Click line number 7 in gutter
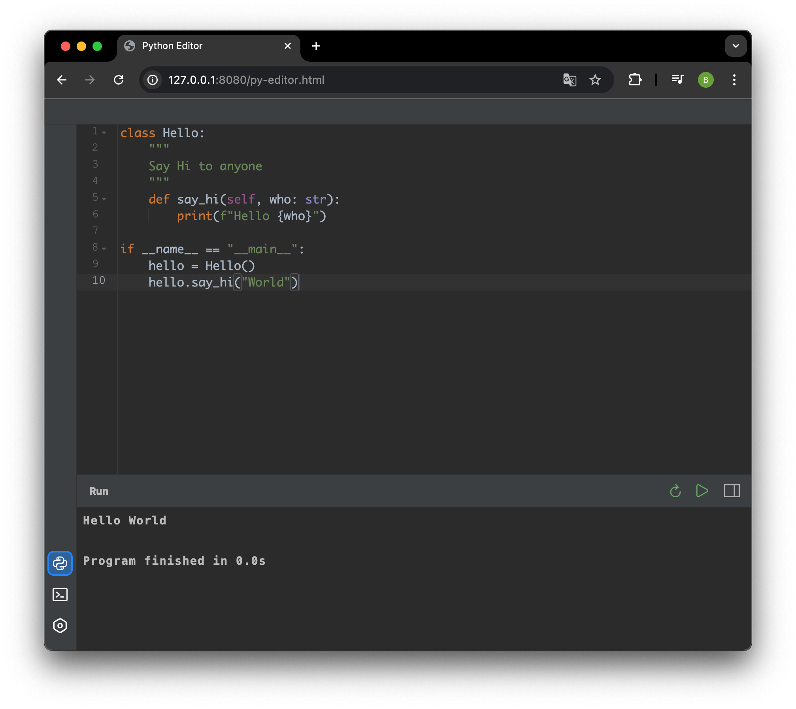The image size is (796, 709). pyautogui.click(x=95, y=231)
